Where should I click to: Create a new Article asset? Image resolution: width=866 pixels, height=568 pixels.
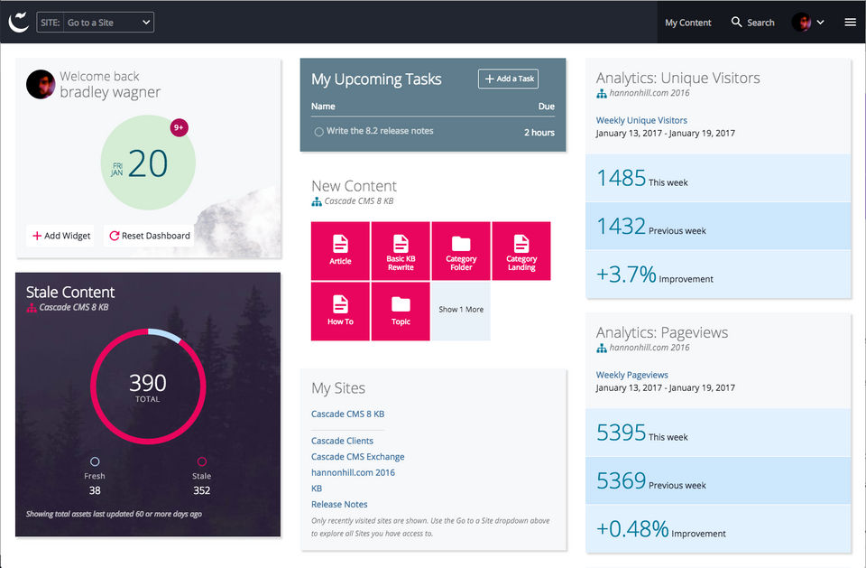(340, 250)
